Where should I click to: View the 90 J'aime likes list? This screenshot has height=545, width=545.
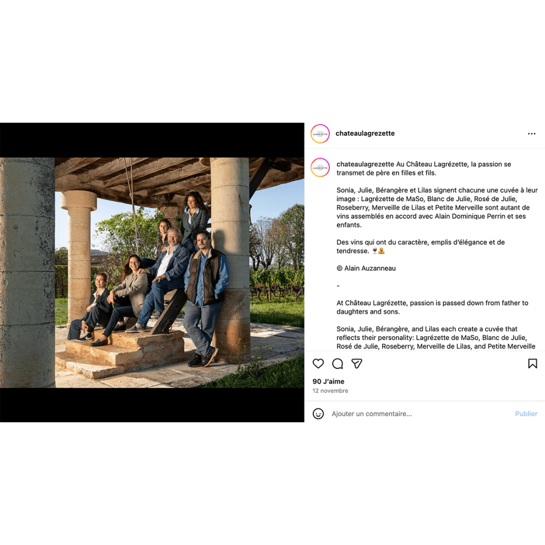click(x=328, y=381)
